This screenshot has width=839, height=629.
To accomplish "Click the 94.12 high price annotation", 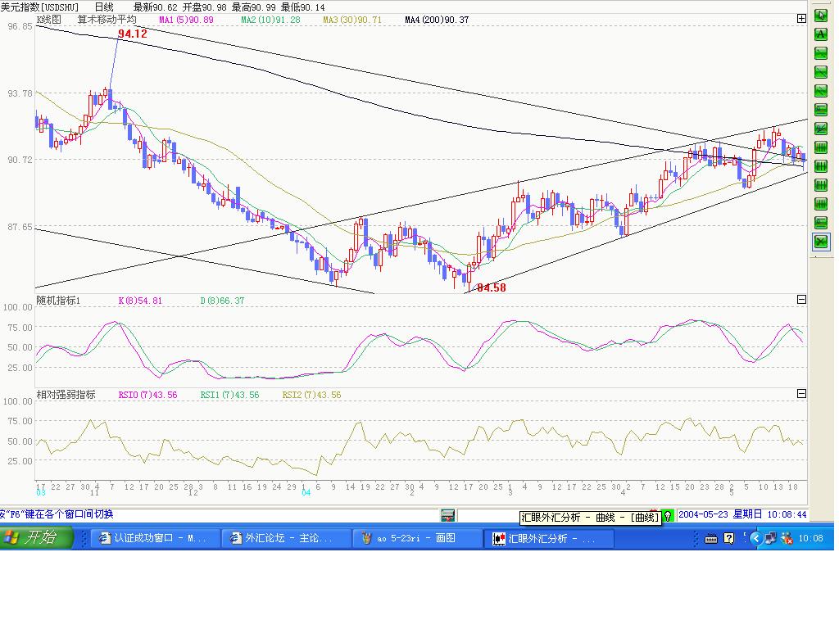I will 133,34.
